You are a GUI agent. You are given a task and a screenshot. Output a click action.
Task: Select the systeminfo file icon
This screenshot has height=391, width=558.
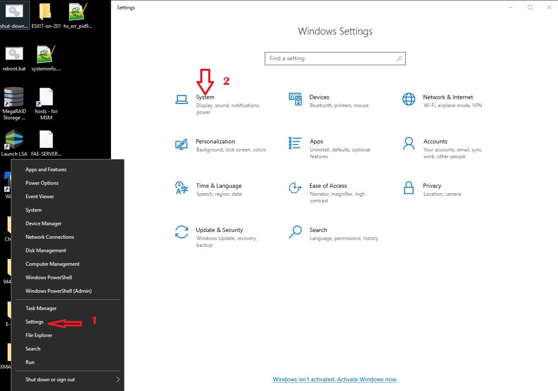coord(45,54)
